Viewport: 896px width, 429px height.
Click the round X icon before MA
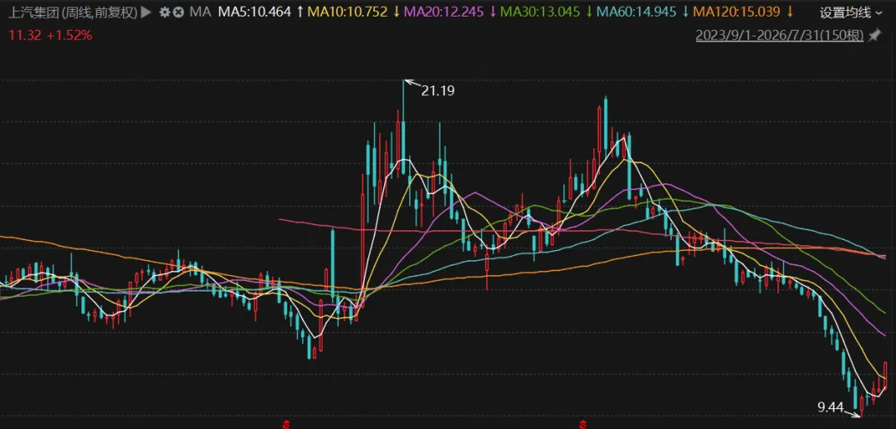coord(178,12)
